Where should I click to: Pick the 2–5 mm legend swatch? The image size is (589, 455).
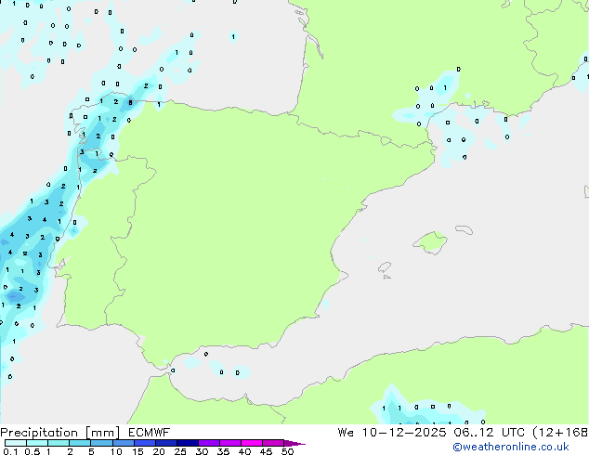(x=80, y=443)
